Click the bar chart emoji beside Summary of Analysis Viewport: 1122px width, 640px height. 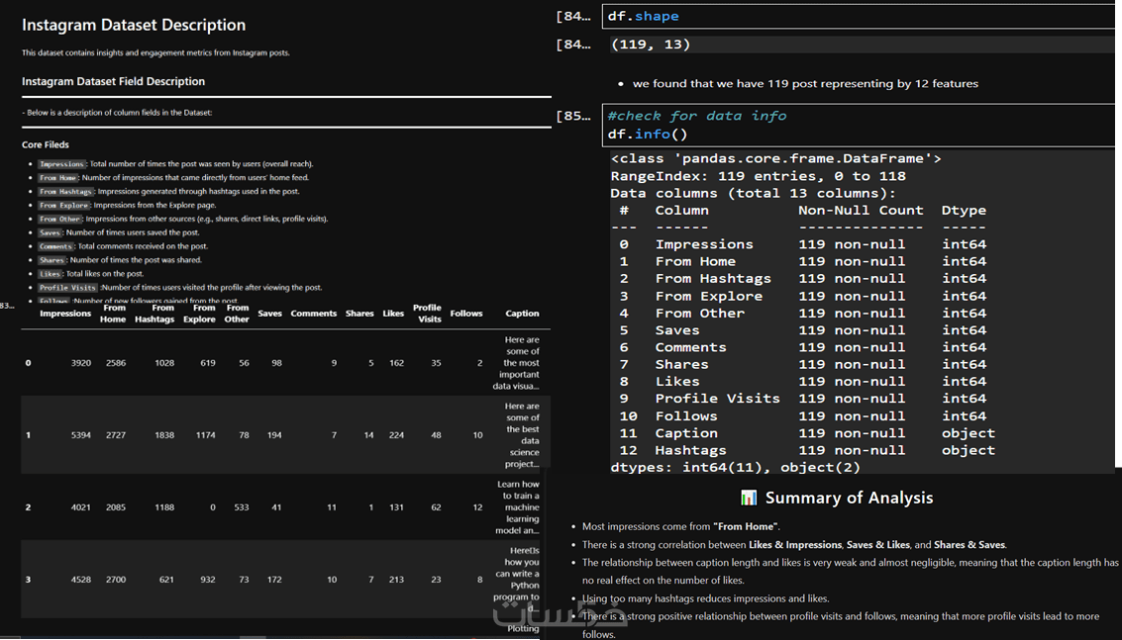tap(749, 498)
